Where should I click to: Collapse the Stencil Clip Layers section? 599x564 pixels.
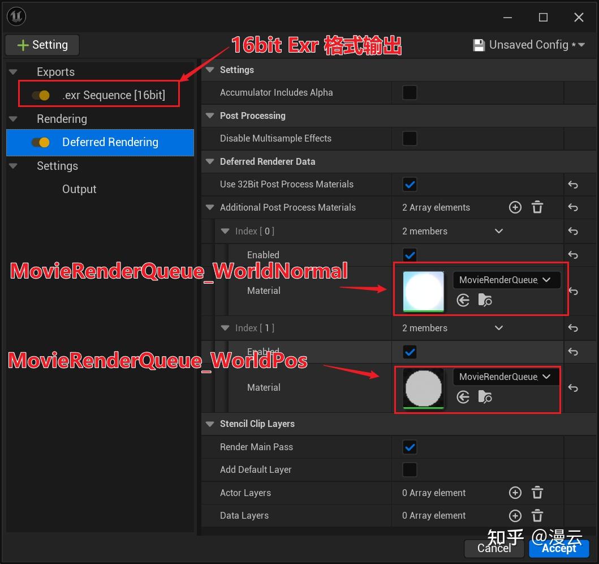(x=209, y=424)
